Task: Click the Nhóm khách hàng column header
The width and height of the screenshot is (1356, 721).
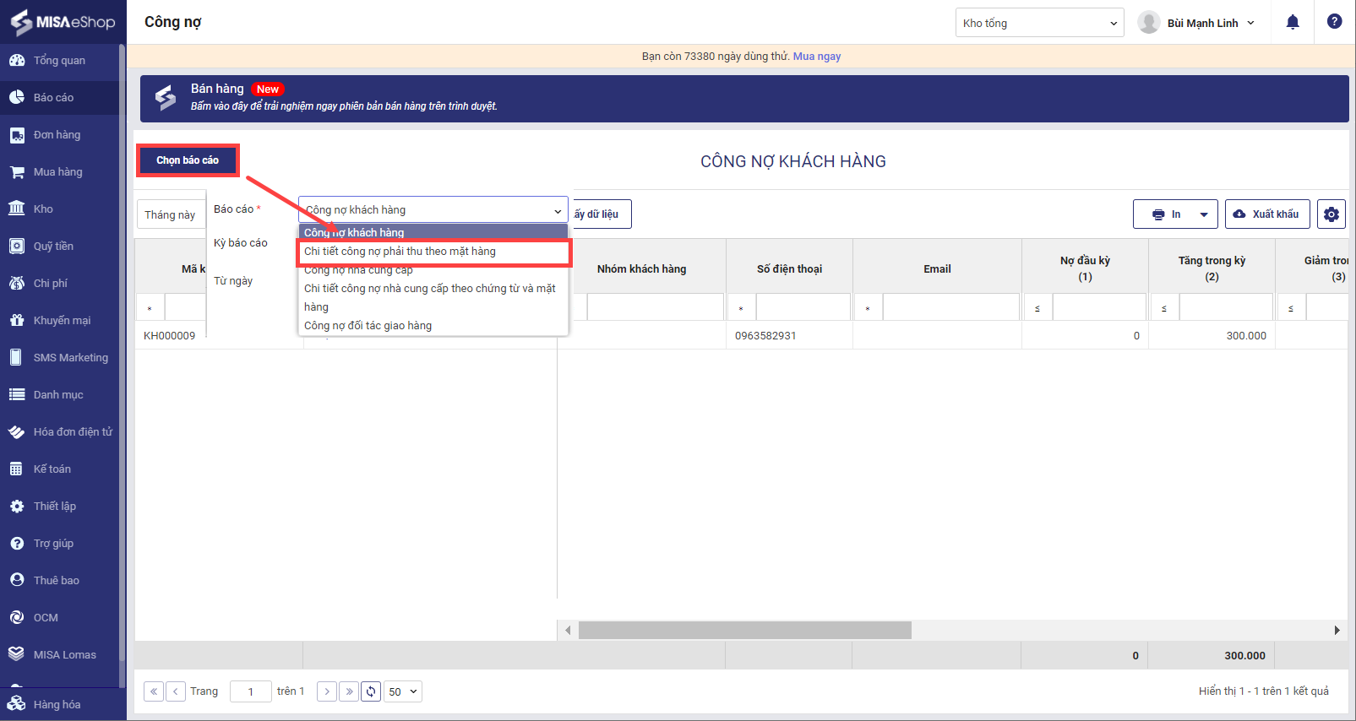Action: click(x=641, y=269)
